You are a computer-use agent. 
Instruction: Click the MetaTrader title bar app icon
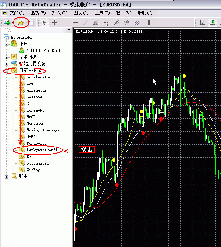point(4,4)
